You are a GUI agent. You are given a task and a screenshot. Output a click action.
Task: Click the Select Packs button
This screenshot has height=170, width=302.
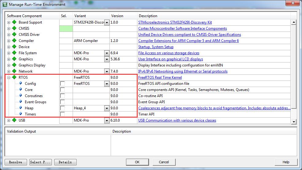40,162
